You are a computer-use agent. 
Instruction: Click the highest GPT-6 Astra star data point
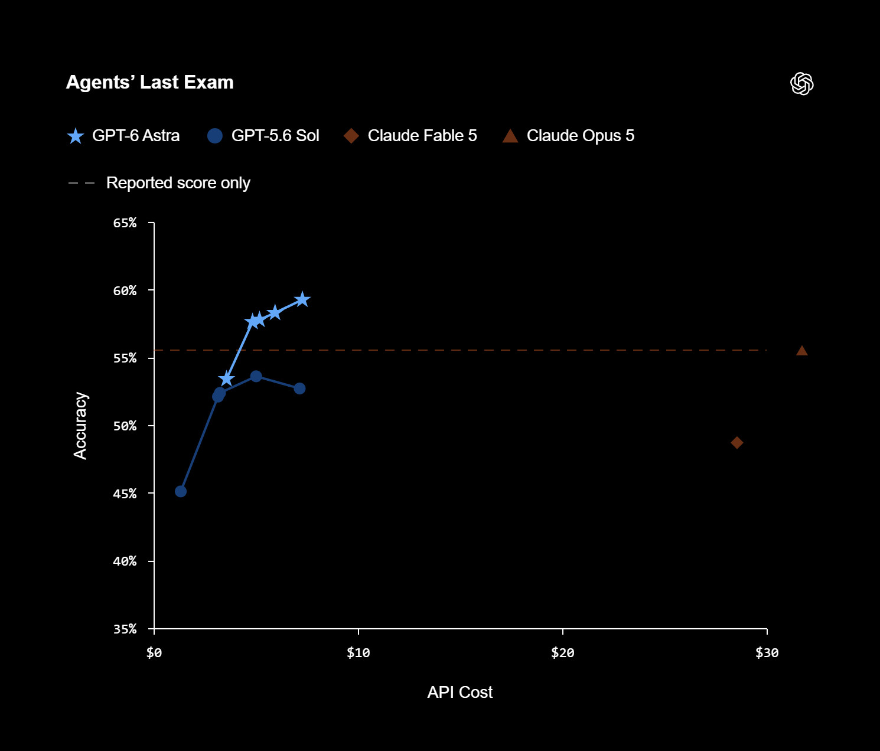click(x=302, y=299)
